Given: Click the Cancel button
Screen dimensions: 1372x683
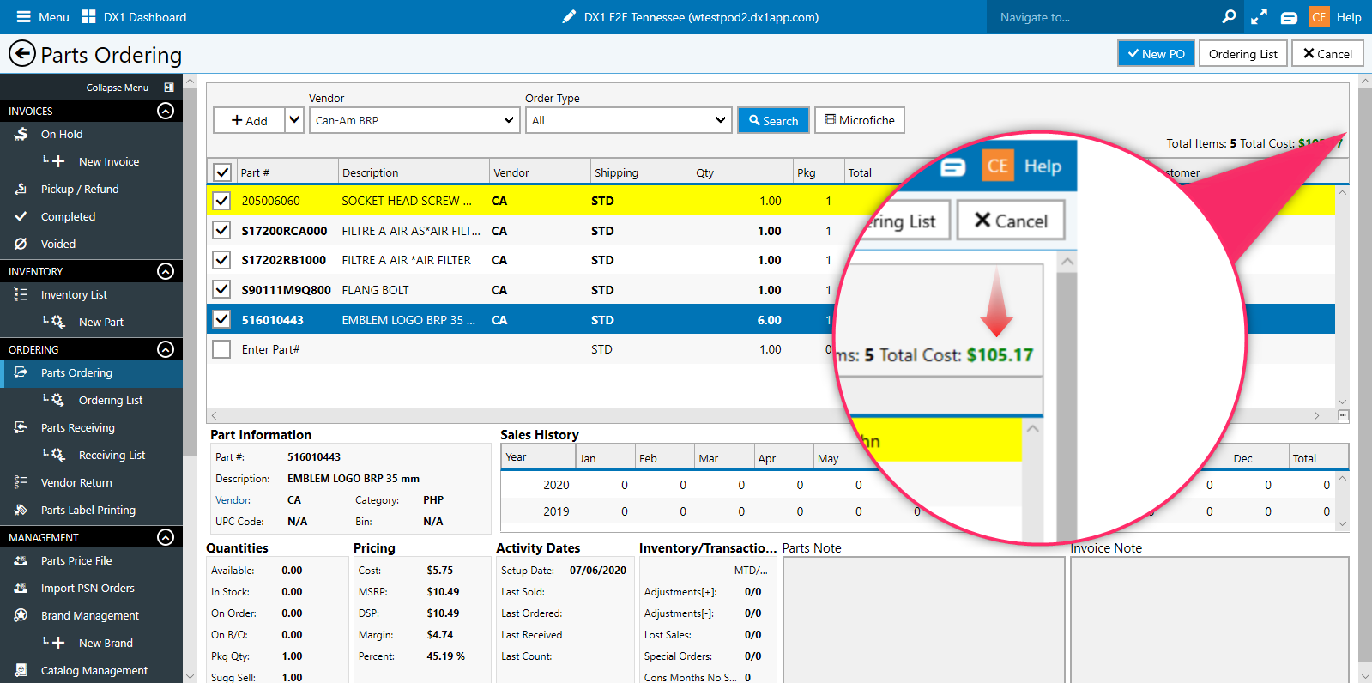Looking at the screenshot, I should click(1327, 53).
